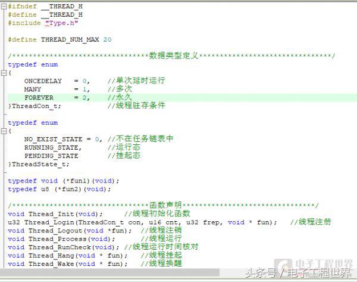
Task: Click the horizontal scrollbar thumb
Action: click(x=109, y=272)
